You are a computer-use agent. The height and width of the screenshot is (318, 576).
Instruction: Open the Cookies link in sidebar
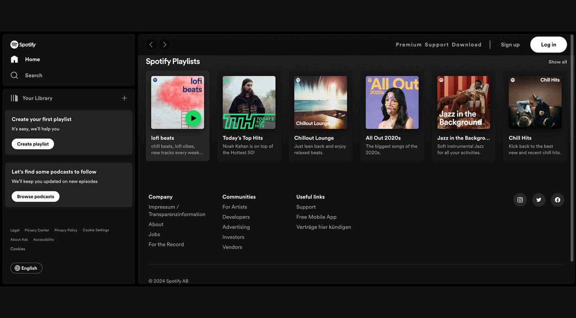pos(18,249)
